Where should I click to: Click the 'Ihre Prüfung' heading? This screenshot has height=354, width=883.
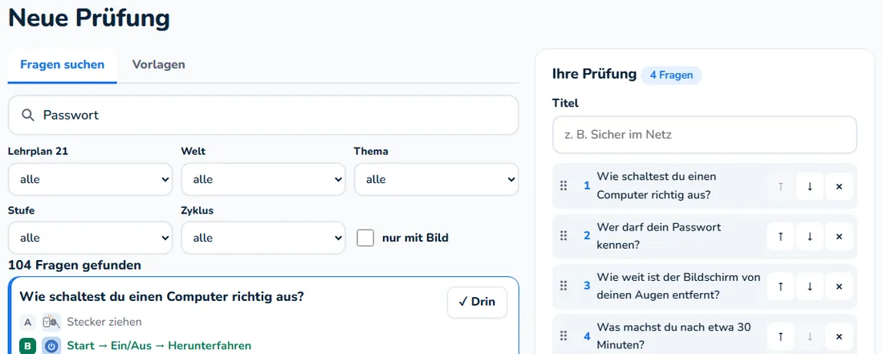click(x=594, y=75)
